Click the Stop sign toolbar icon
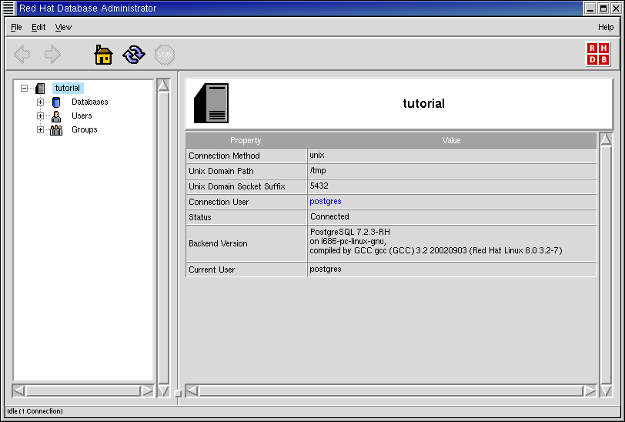The image size is (625, 422). [165, 54]
